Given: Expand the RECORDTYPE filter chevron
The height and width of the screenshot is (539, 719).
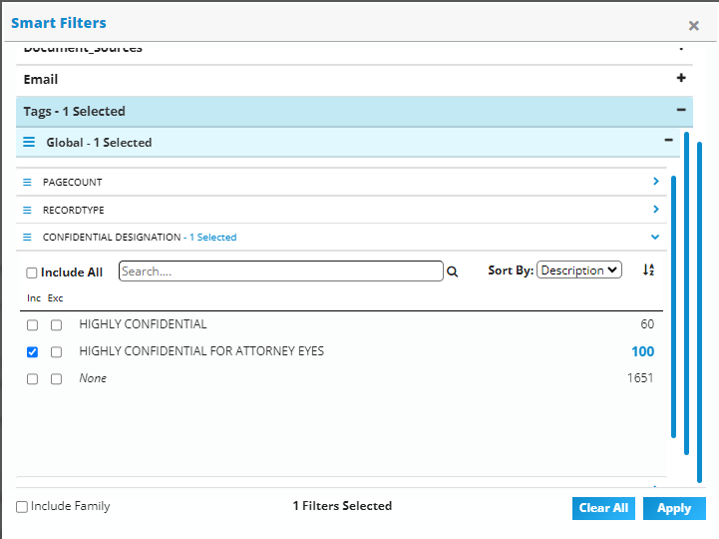Looking at the screenshot, I should point(655,210).
